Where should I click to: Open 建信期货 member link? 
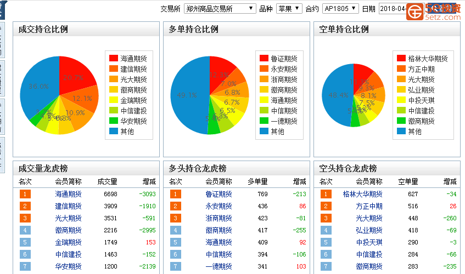[68, 206]
